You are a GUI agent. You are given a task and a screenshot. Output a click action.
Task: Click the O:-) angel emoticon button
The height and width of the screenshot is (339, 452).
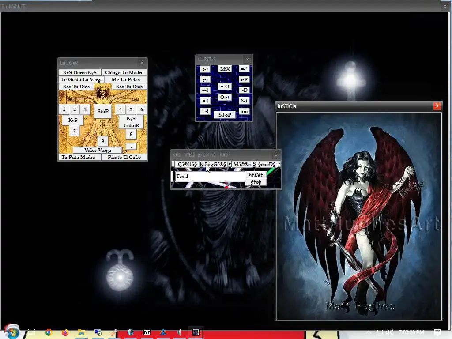coord(225,97)
